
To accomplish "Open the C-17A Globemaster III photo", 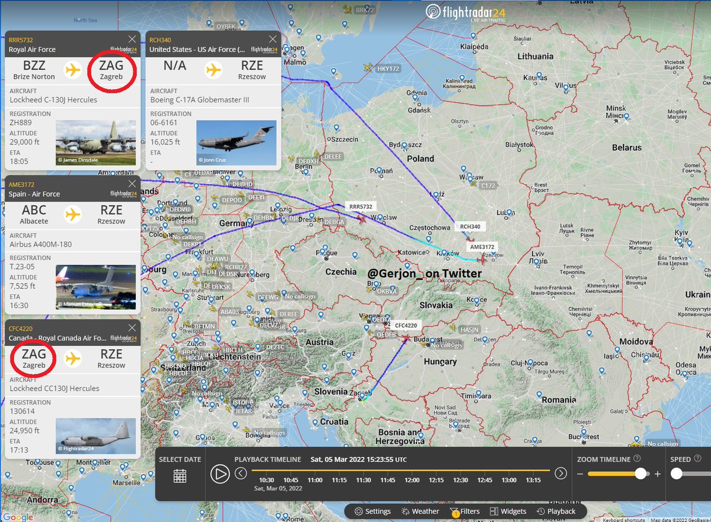I will coord(236,142).
